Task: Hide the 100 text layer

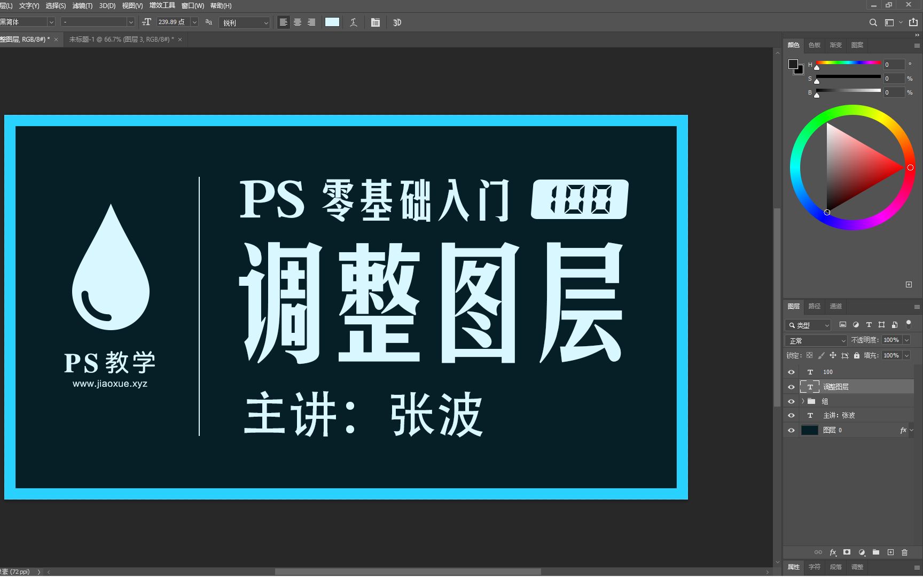Action: (791, 372)
